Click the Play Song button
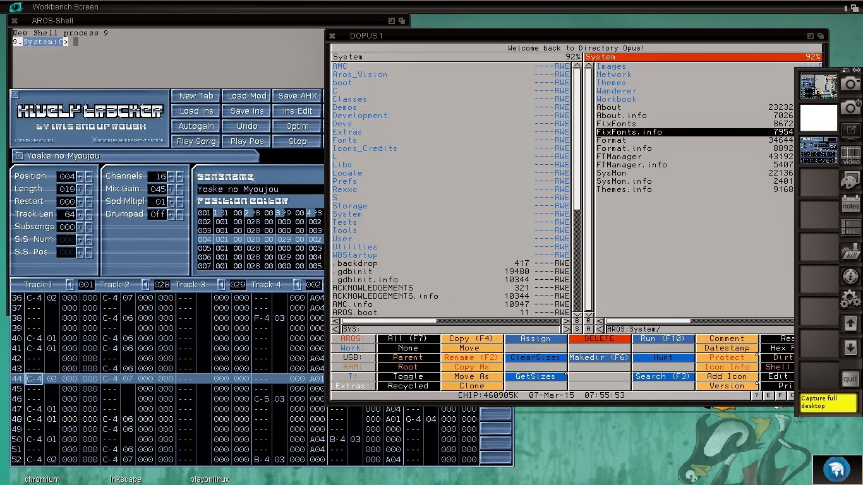Image resolution: width=863 pixels, height=485 pixels. [196, 141]
